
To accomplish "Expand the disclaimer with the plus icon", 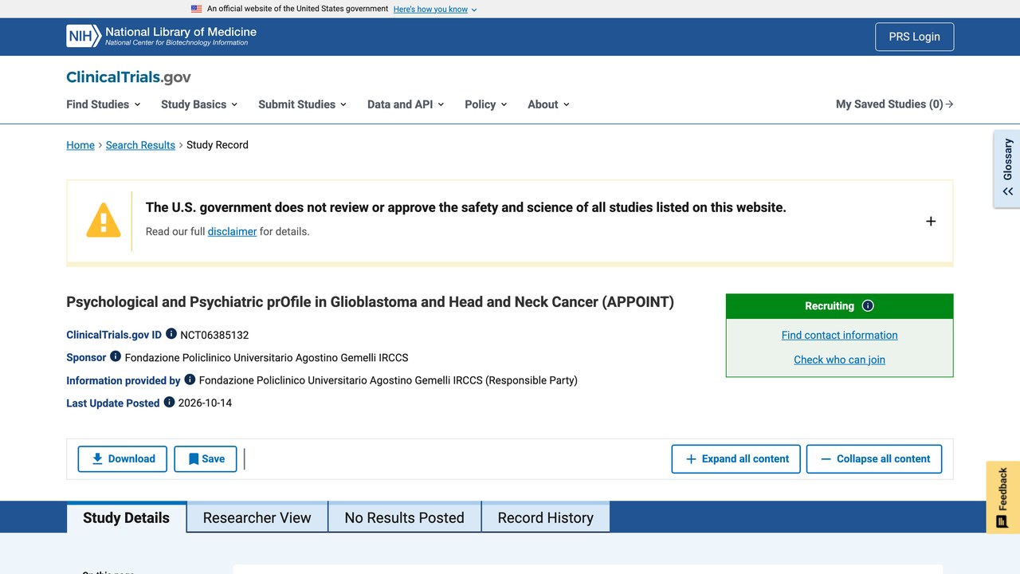I will [931, 221].
